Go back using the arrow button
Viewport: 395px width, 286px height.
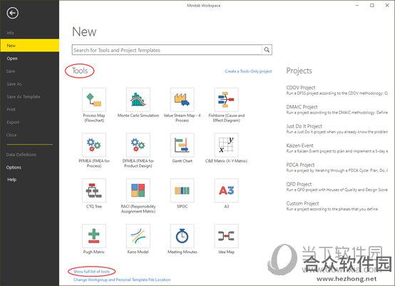click(13, 13)
